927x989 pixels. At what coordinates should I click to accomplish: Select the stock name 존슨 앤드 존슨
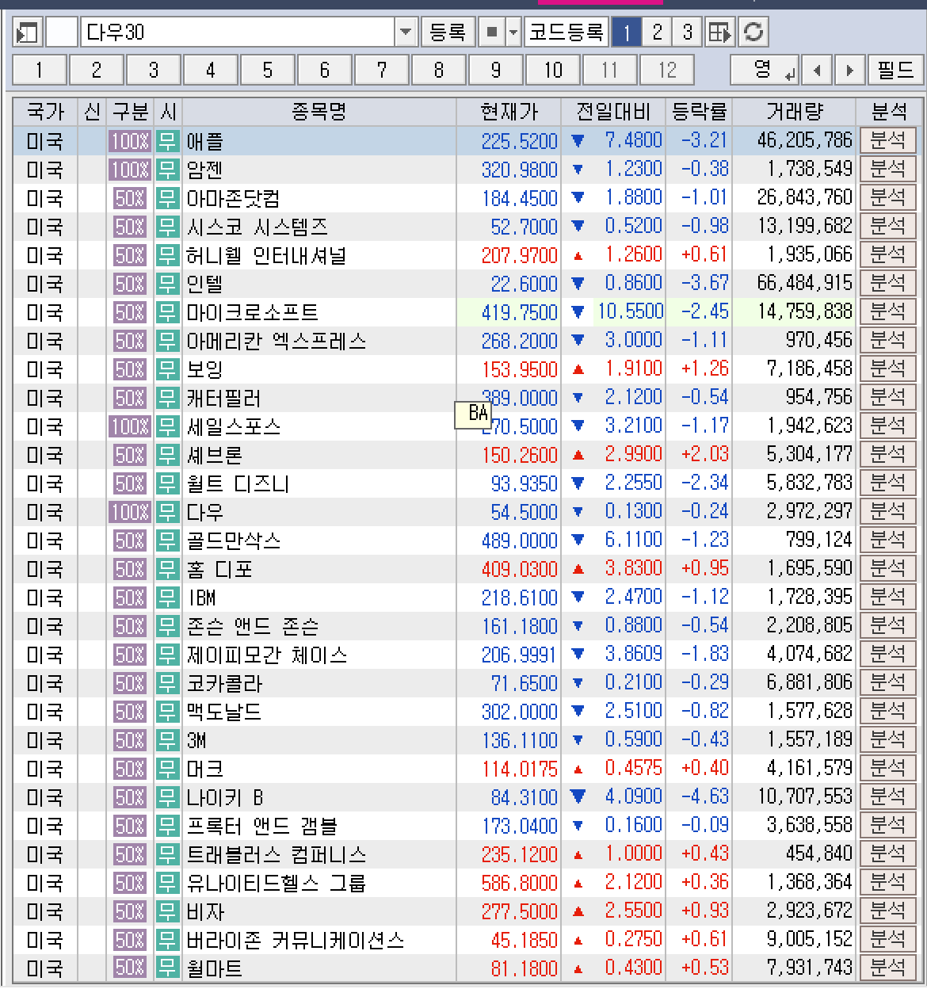[x=252, y=626]
